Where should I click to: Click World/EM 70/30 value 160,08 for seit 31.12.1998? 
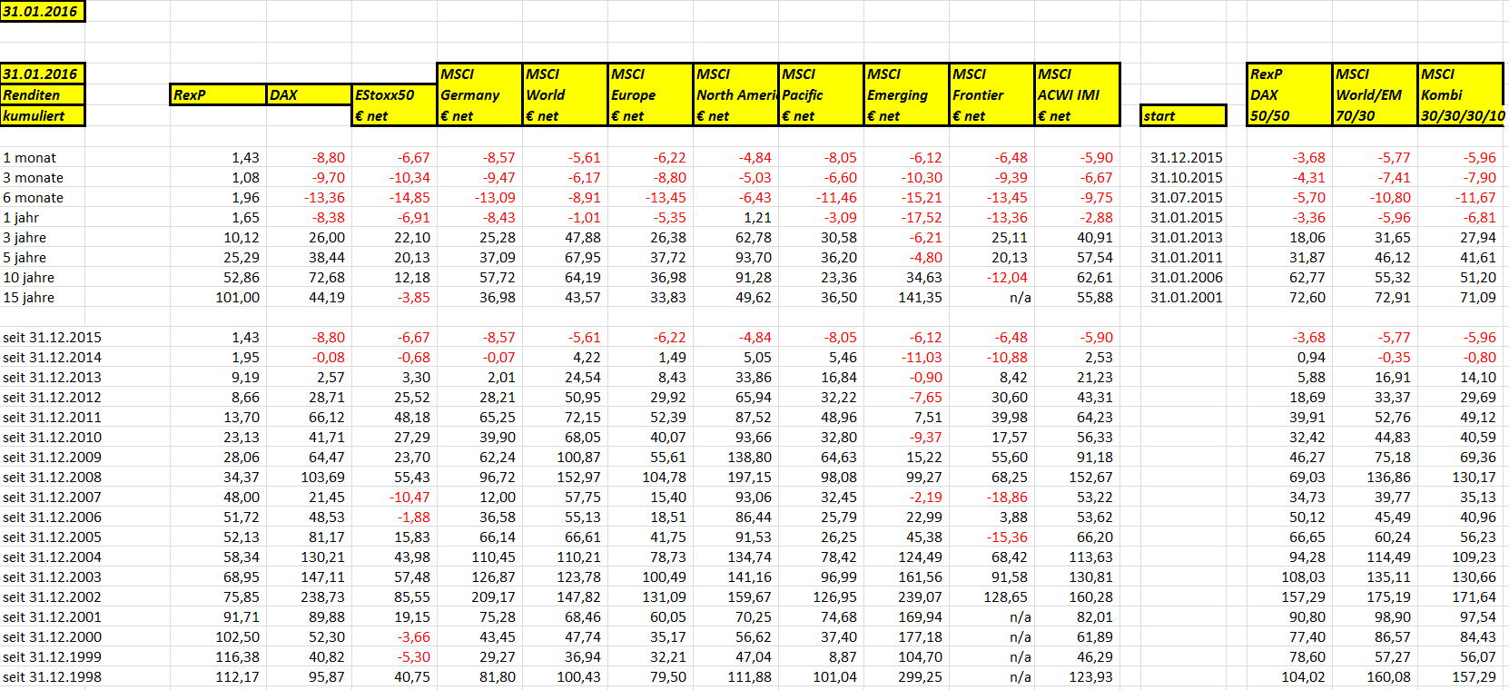(x=1388, y=677)
